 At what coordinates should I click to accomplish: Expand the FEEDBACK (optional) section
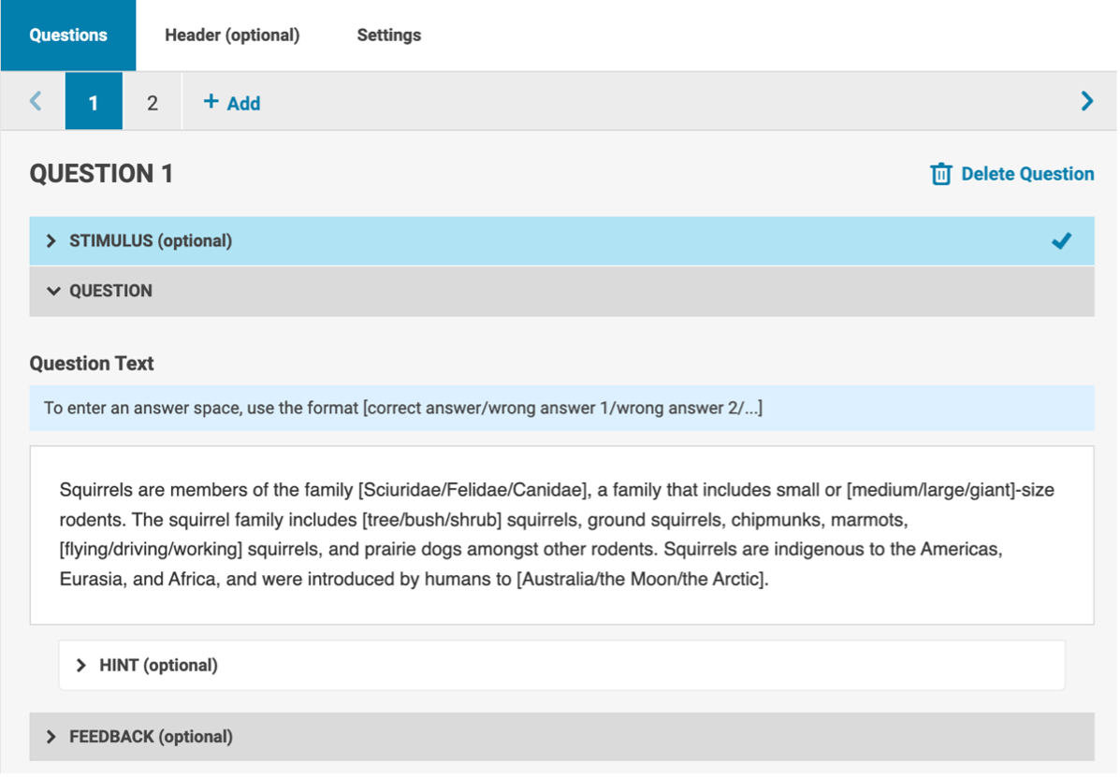pos(561,737)
